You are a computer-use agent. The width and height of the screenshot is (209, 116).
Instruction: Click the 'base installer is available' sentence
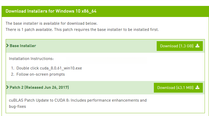click(52, 23)
